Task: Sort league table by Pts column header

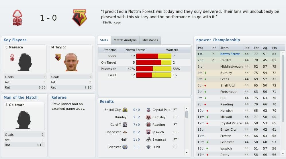Action: [274, 48]
